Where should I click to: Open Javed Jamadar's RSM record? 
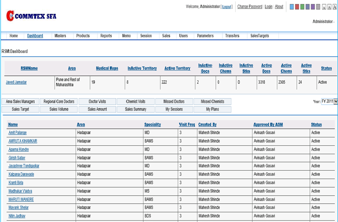pyautogui.click(x=16, y=82)
